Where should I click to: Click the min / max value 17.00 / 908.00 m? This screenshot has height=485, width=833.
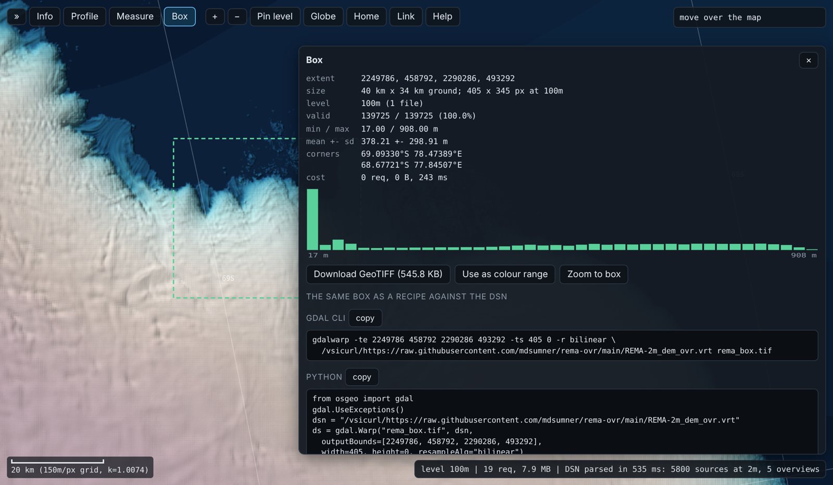click(399, 129)
